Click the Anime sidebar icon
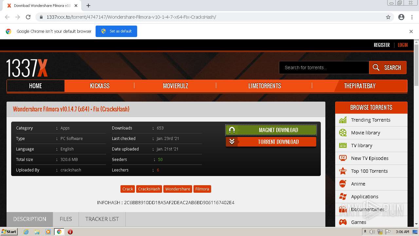Viewport: 419px width, 236px height. click(343, 184)
